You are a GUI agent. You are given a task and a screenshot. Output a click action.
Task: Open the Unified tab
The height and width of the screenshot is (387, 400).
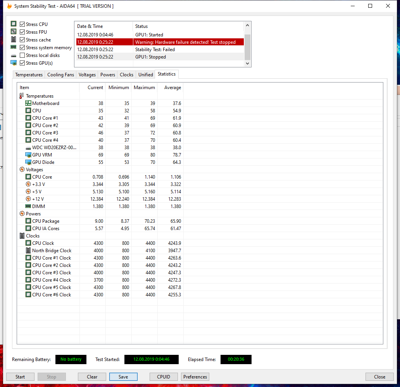click(x=146, y=75)
